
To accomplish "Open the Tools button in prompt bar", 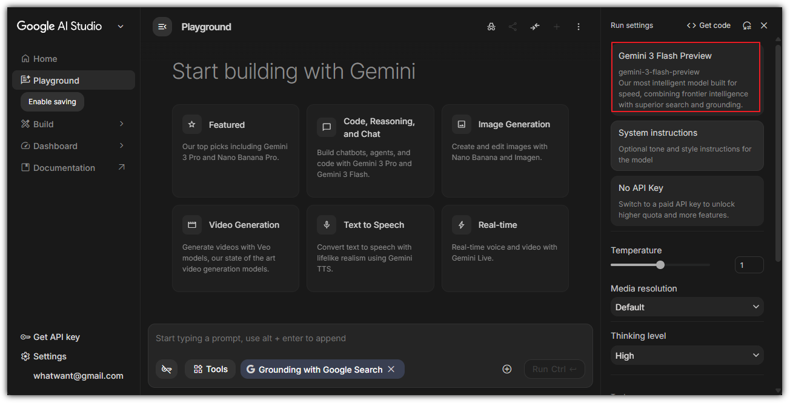I will pyautogui.click(x=210, y=369).
